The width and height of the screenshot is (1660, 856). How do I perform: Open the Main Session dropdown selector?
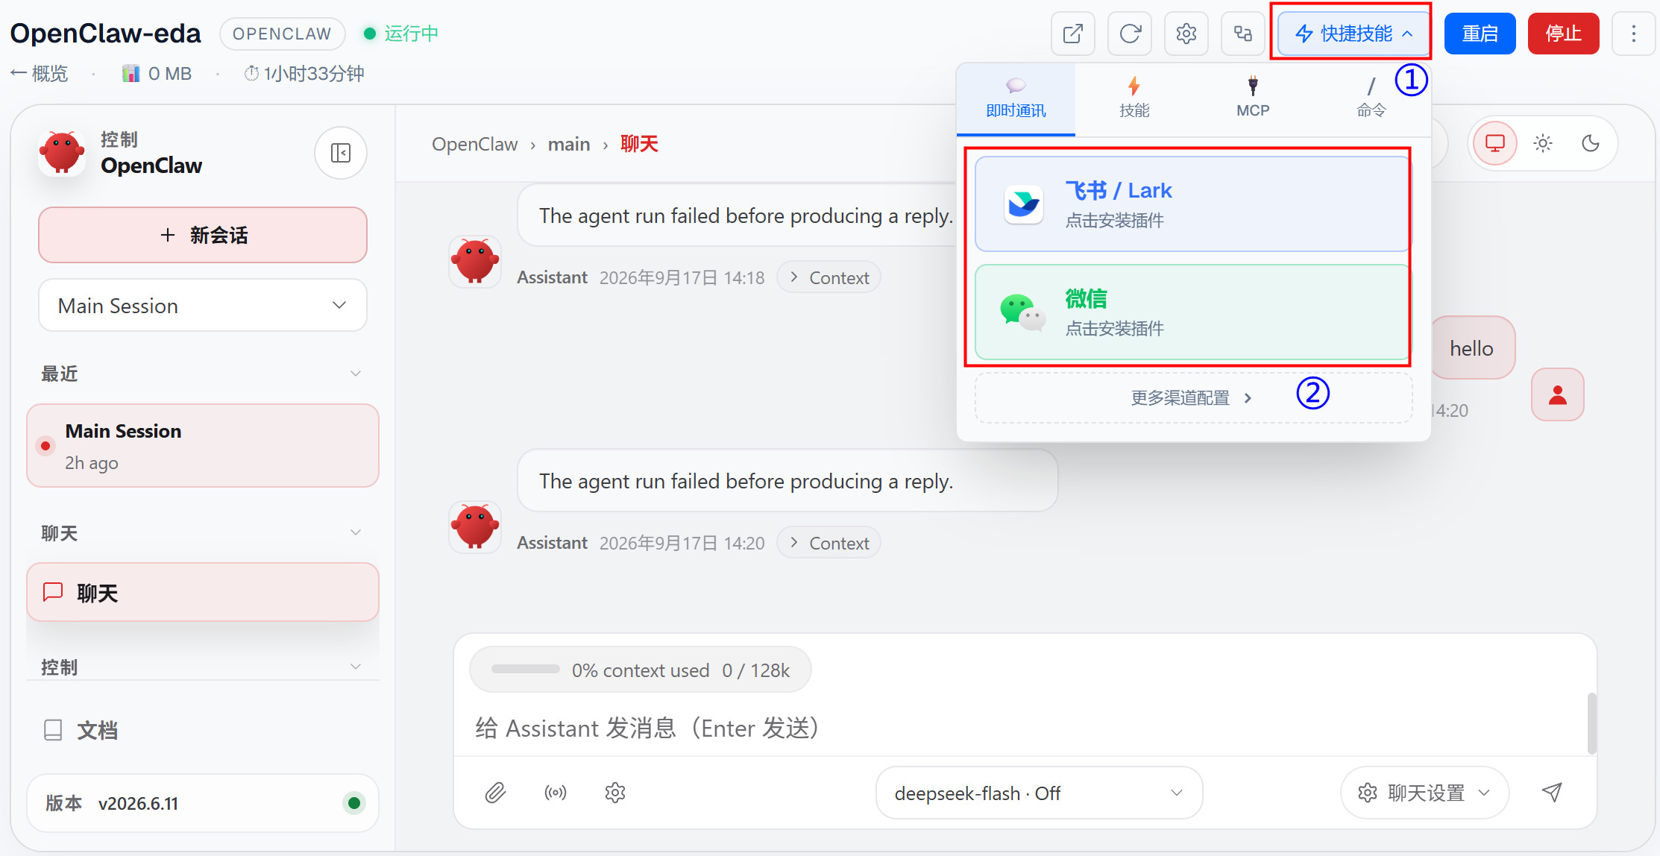pyautogui.click(x=203, y=306)
